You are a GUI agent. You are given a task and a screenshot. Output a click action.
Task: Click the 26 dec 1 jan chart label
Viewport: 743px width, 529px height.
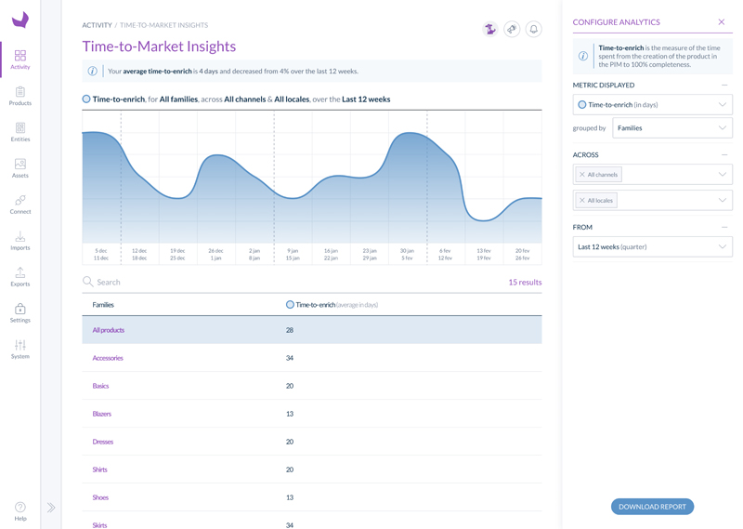pyautogui.click(x=215, y=255)
